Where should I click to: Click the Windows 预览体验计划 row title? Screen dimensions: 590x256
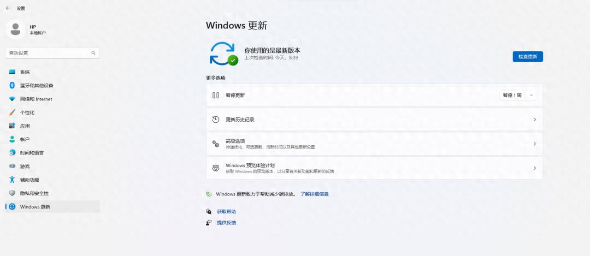[x=250, y=165]
